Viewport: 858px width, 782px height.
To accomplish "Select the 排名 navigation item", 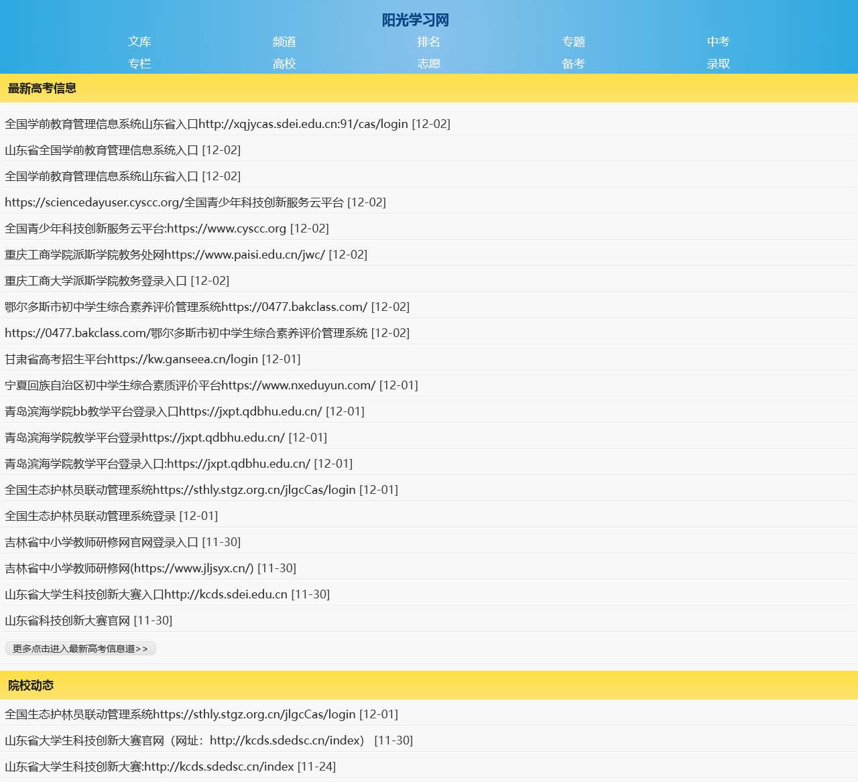I will click(x=429, y=42).
